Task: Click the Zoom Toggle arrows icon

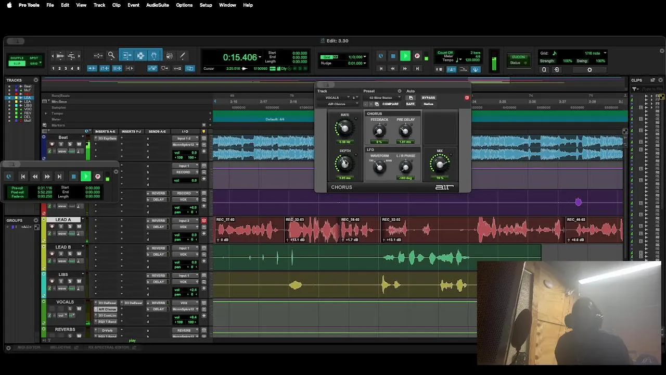Action: click(x=98, y=55)
